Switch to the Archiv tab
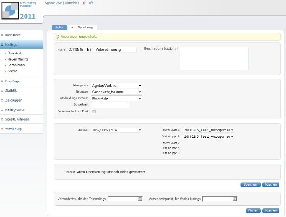 point(59,27)
